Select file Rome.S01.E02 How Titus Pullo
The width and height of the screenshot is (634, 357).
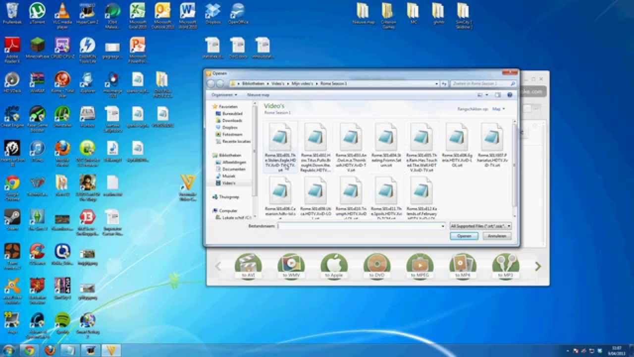tap(316, 147)
